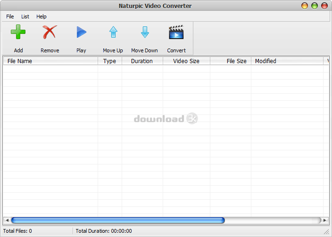Sort by the File Size column header
Image resolution: width=332 pixels, height=237 pixels.
pos(231,61)
